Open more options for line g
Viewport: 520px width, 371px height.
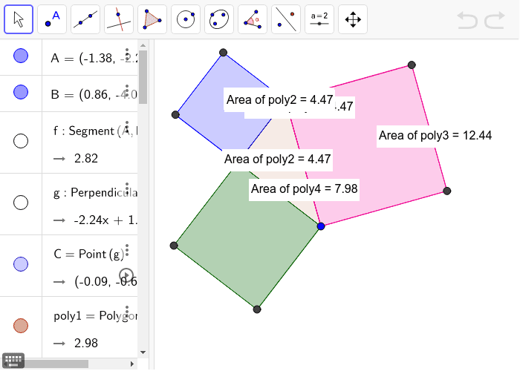tap(127, 188)
